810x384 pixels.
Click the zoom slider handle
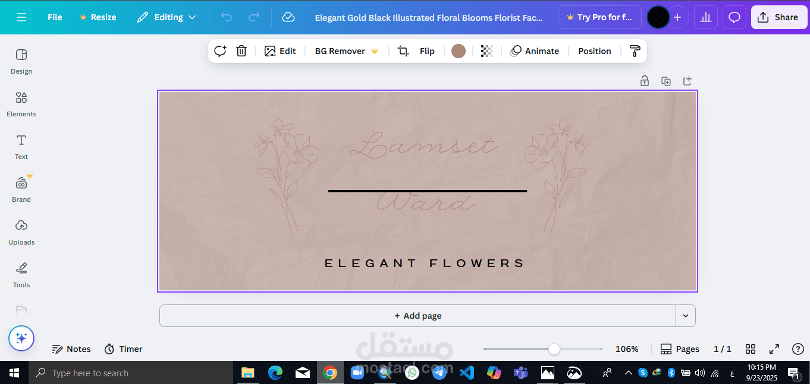[x=554, y=349]
